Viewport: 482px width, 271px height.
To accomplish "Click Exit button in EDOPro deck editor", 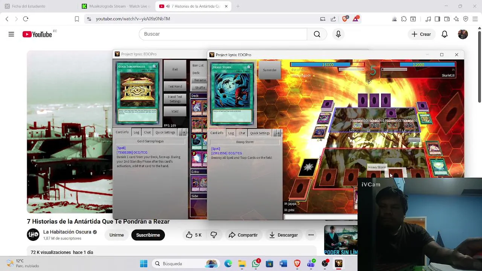I will pyautogui.click(x=175, y=70).
